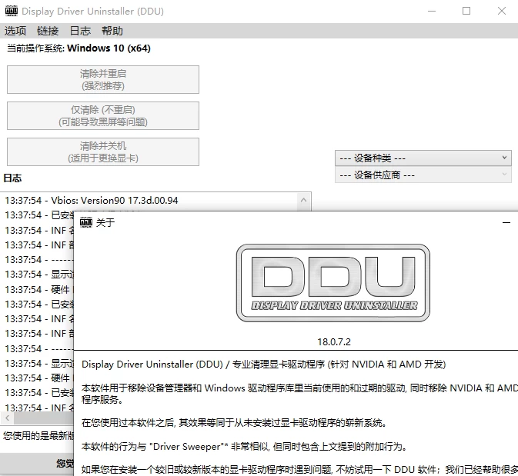This screenshot has width=518, height=476.
Task: Click the version number 18.0.7.2
Action: [334, 342]
